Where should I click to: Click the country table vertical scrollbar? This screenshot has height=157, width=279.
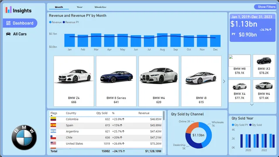(x=164, y=116)
